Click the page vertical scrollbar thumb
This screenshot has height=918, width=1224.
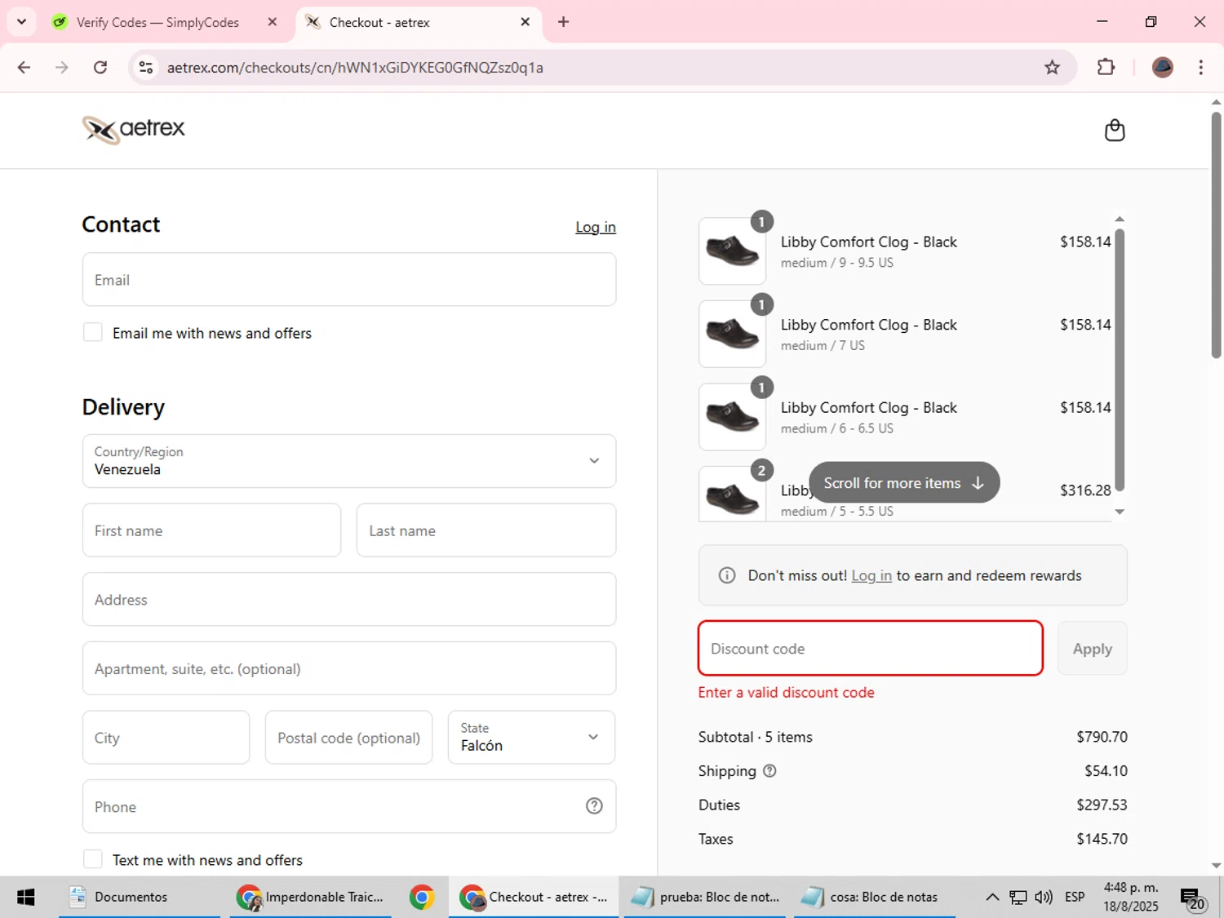(x=1216, y=235)
